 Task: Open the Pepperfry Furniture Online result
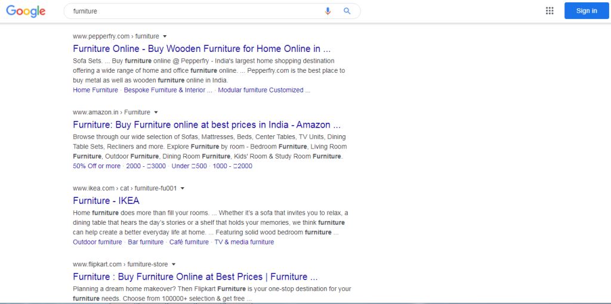(x=201, y=49)
